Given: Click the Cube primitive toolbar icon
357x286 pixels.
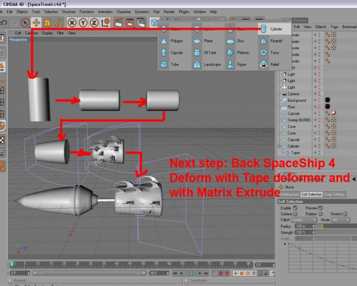Looking at the screenshot, I should (154, 23).
